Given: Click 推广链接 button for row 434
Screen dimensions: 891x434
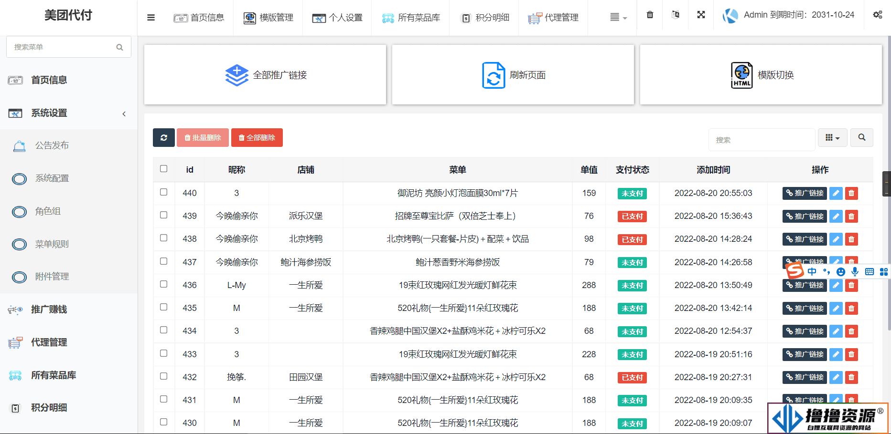Looking at the screenshot, I should [x=805, y=331].
